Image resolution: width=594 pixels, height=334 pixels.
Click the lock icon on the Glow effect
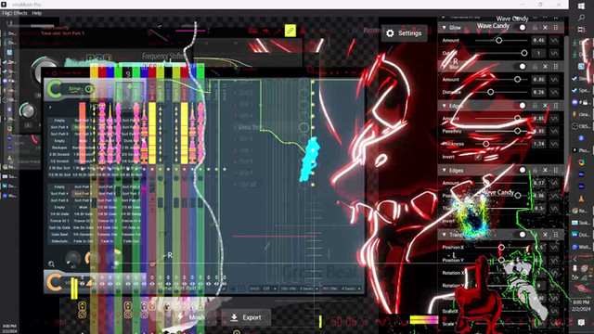[535, 28]
